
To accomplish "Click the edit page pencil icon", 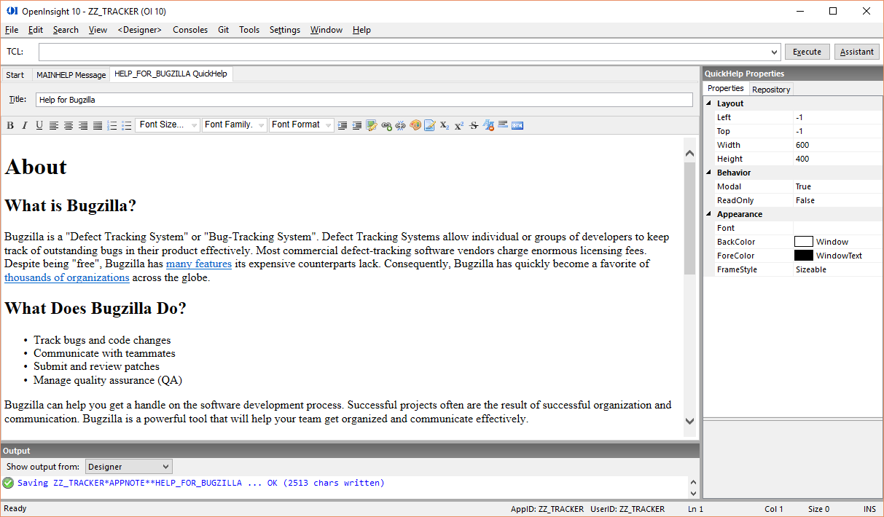I will [x=430, y=125].
